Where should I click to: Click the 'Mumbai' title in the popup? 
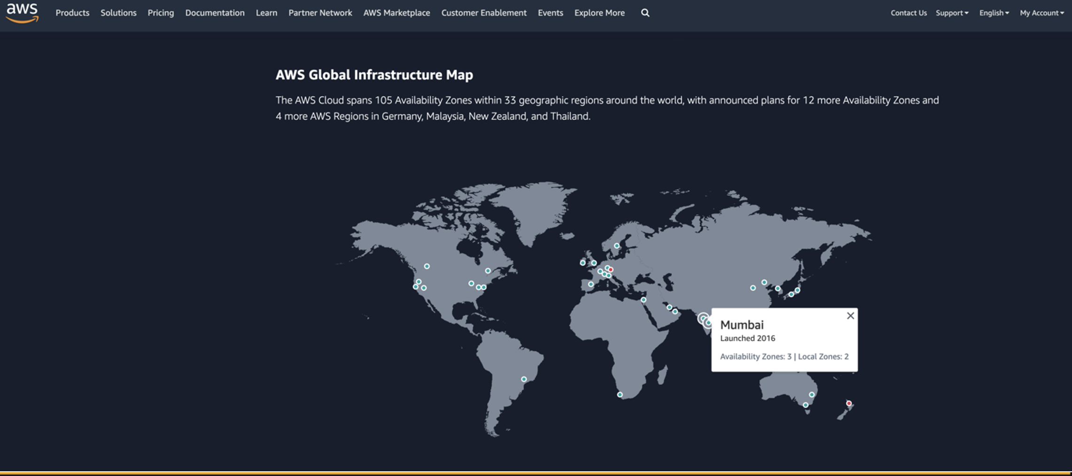click(x=742, y=325)
